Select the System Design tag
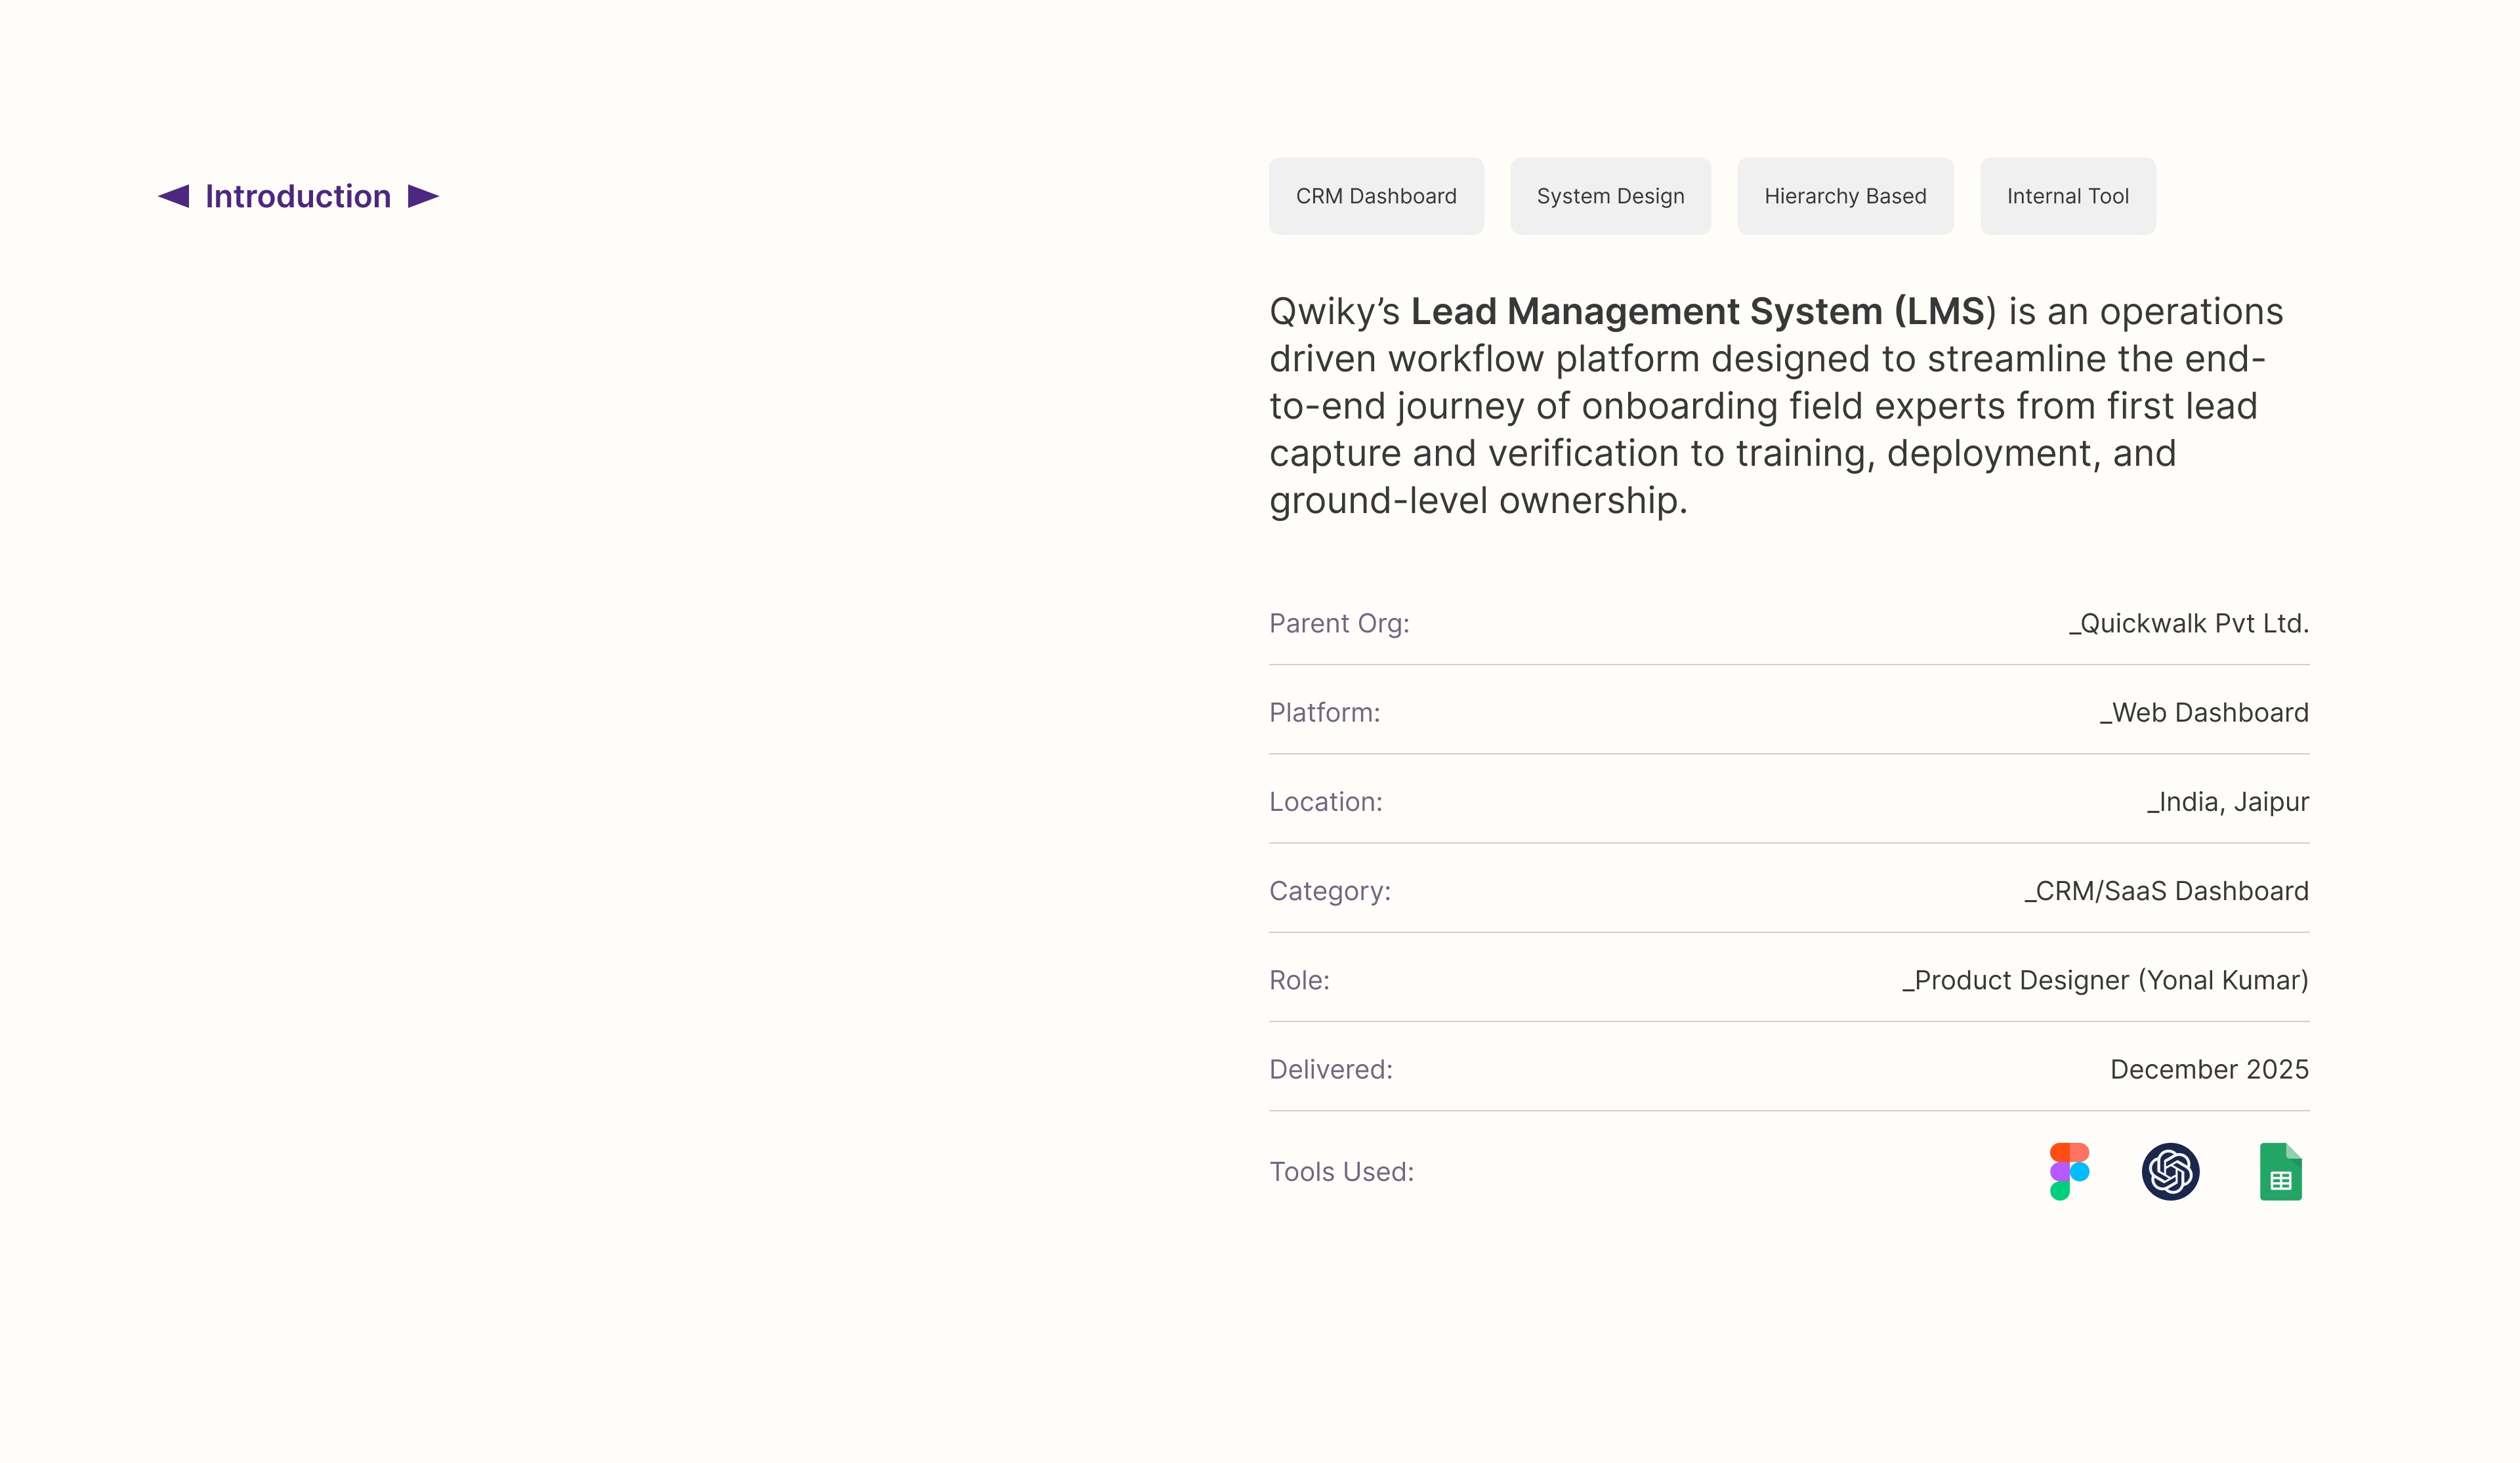Viewport: 2520px width, 1463px height. 1609,196
